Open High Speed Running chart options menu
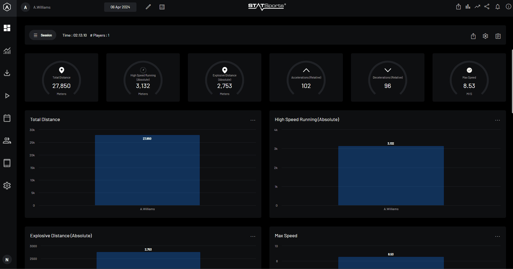513x269 pixels. click(x=497, y=120)
